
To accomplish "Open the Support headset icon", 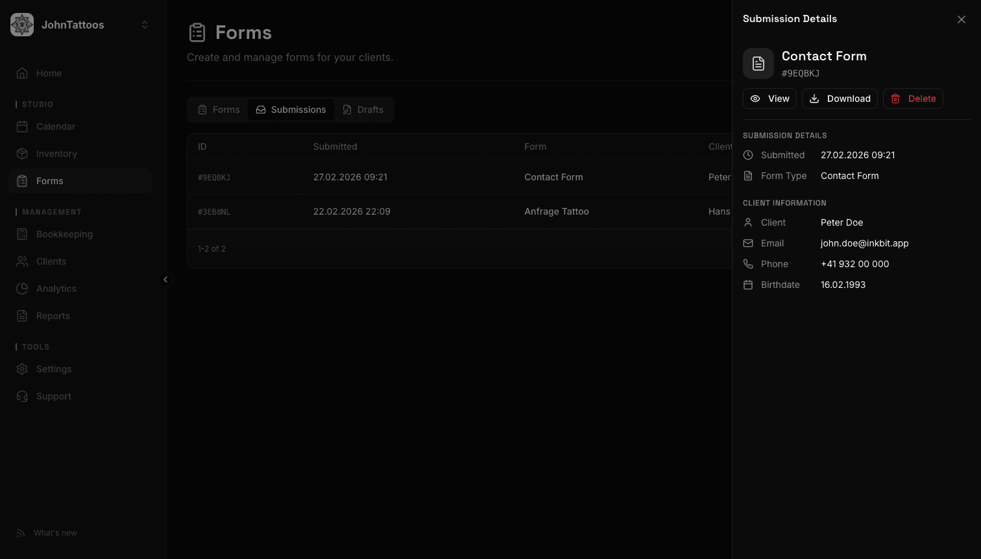I will click(21, 396).
